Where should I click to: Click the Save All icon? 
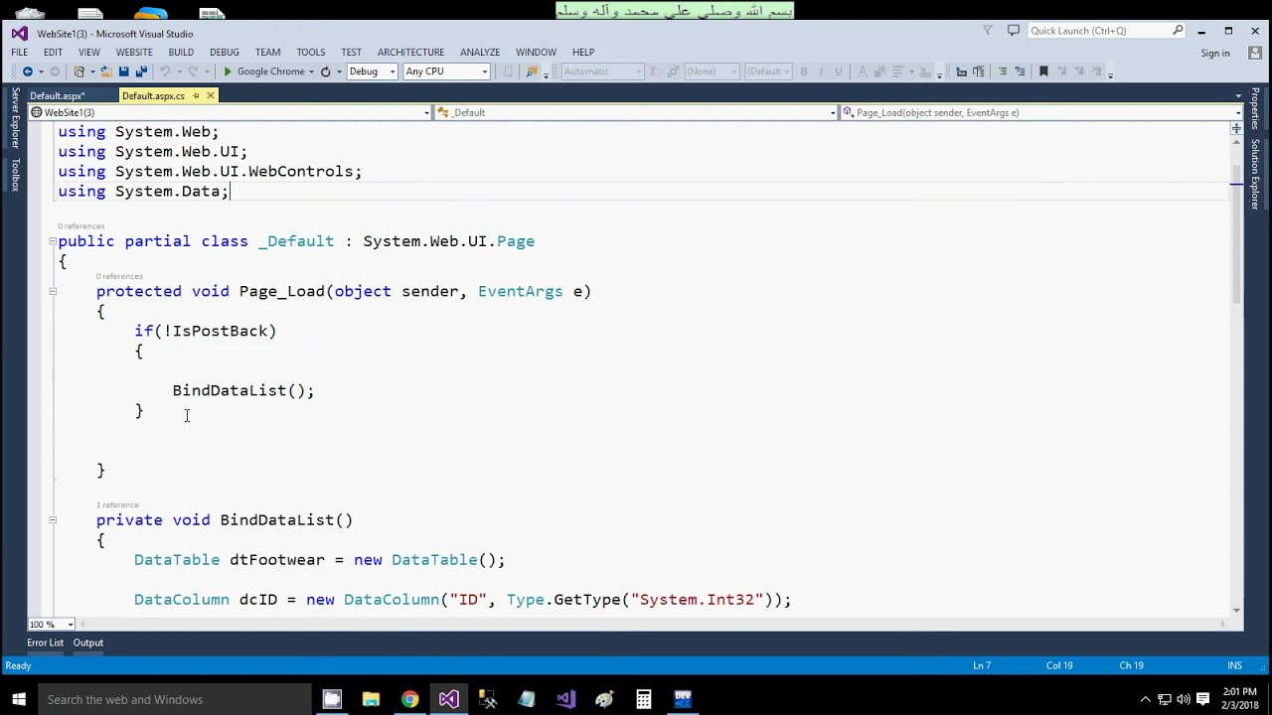[x=141, y=71]
